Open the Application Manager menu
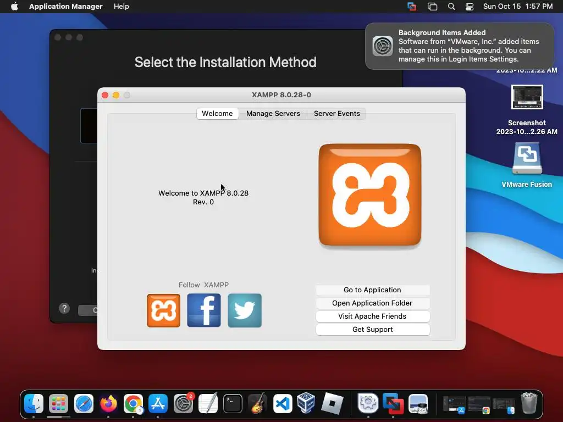This screenshot has height=422, width=563. click(x=66, y=7)
